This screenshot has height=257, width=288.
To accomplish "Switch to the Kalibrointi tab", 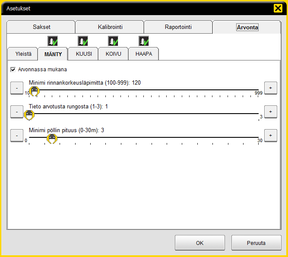I will point(110,27).
